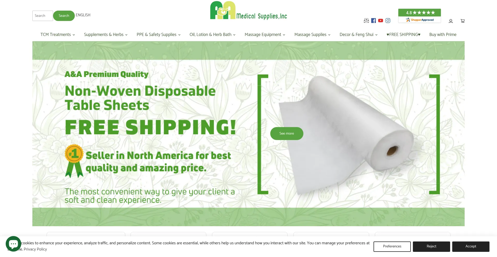497x257 pixels.
Task: Focus the Search input field
Action: (42, 16)
